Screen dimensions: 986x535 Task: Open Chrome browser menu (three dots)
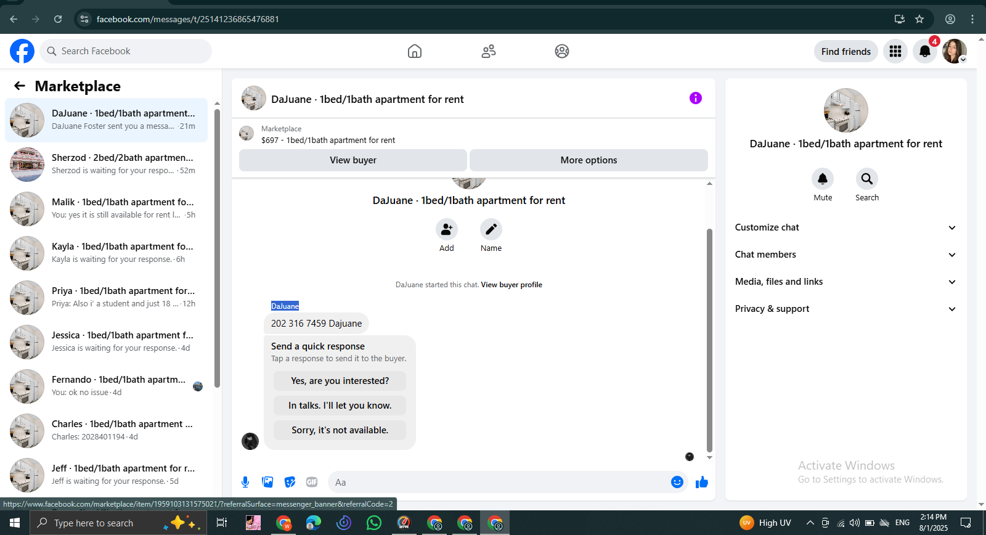click(x=972, y=19)
